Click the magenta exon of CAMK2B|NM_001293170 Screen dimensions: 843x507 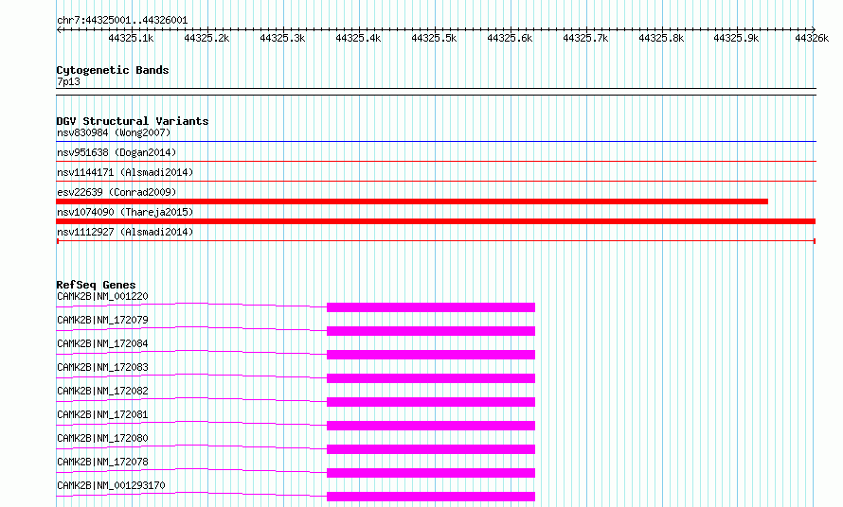(431, 497)
